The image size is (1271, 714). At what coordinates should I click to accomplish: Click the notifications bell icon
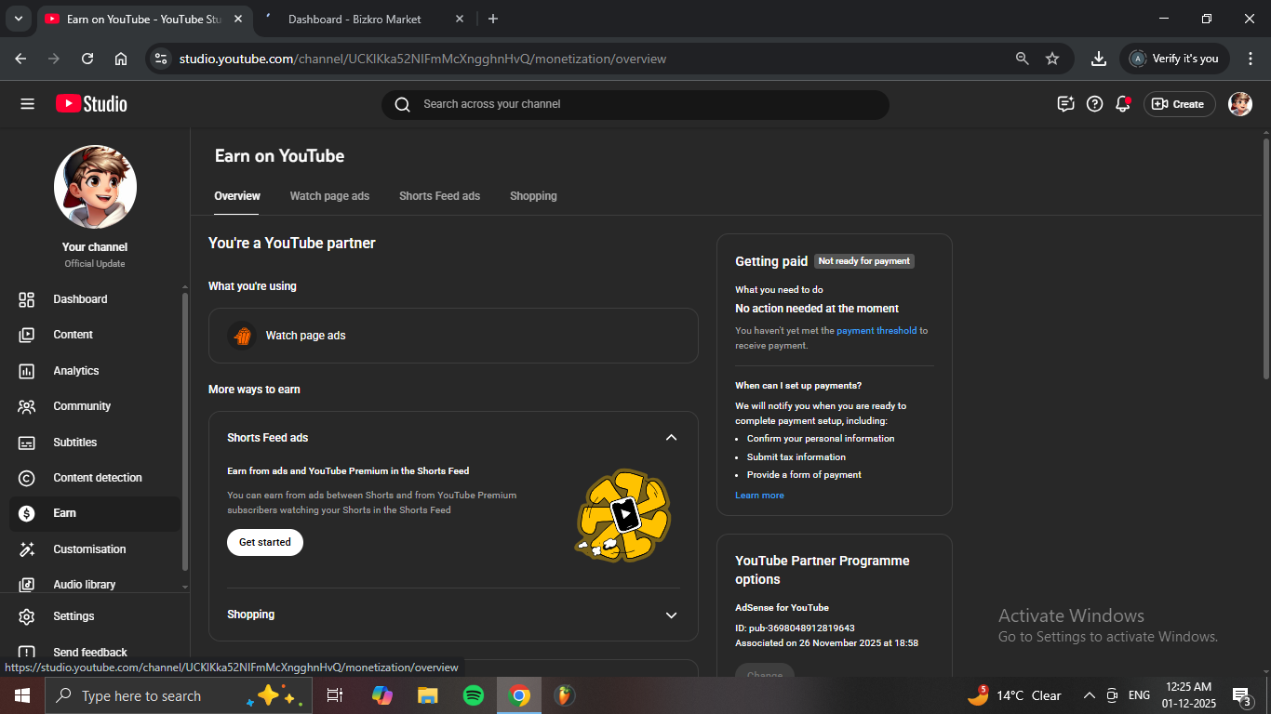coord(1123,104)
